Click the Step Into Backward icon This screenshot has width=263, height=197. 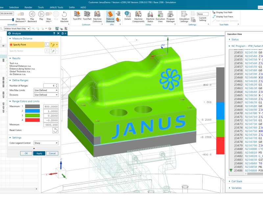[21, 14]
